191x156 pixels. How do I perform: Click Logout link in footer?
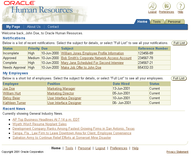100,148
